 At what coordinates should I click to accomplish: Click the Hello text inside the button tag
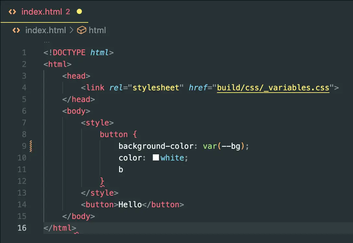click(x=130, y=205)
